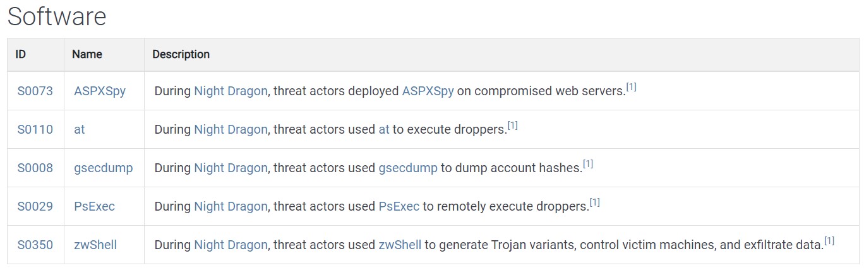Open the S0029 ID link
The width and height of the screenshot is (864, 268).
click(35, 206)
